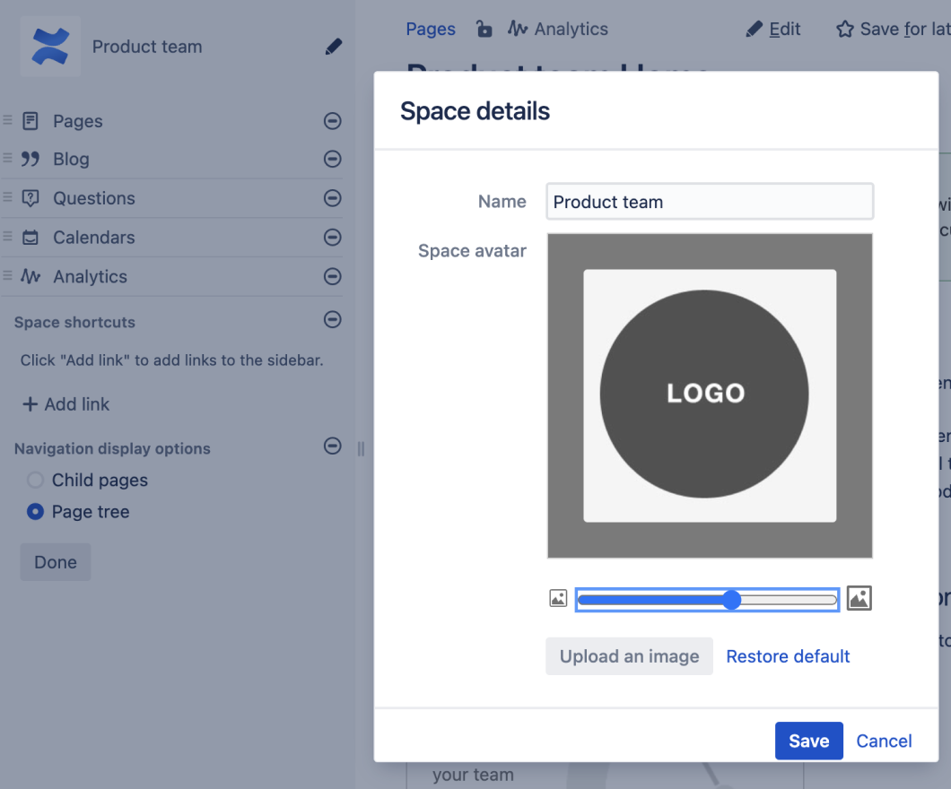Click the pencil icon beside Product team
951x789 pixels.
pos(334,47)
